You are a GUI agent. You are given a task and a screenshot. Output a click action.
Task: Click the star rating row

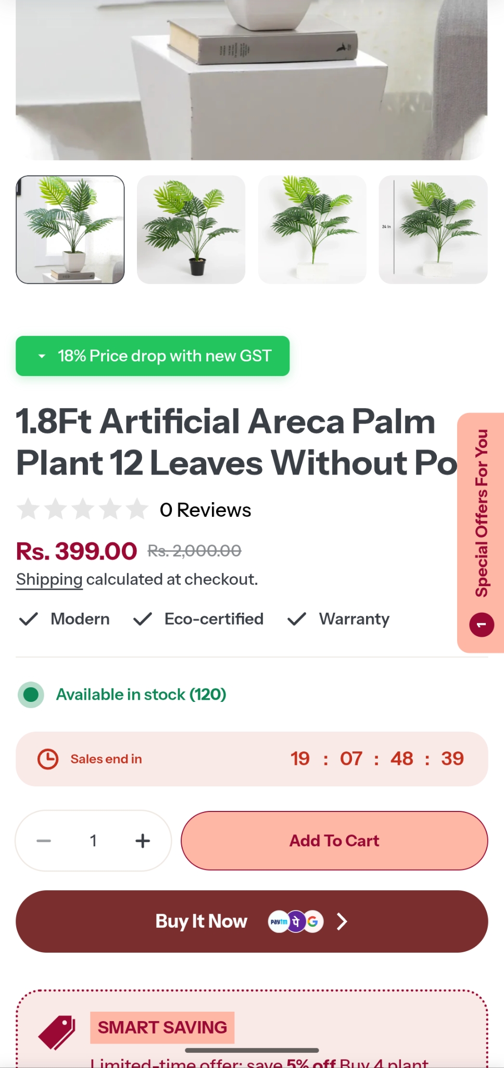click(x=82, y=509)
